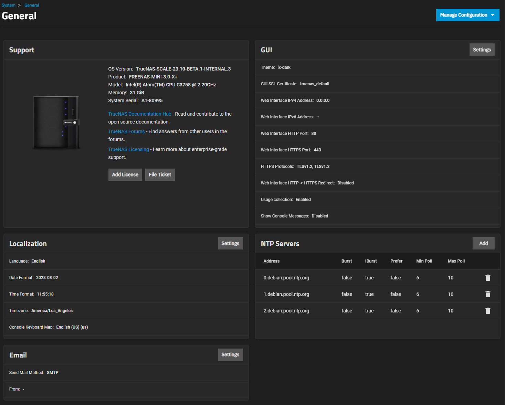Screen dimensions: 505x405
Task: Open the TrueNAS Licensing link
Action: (128, 149)
